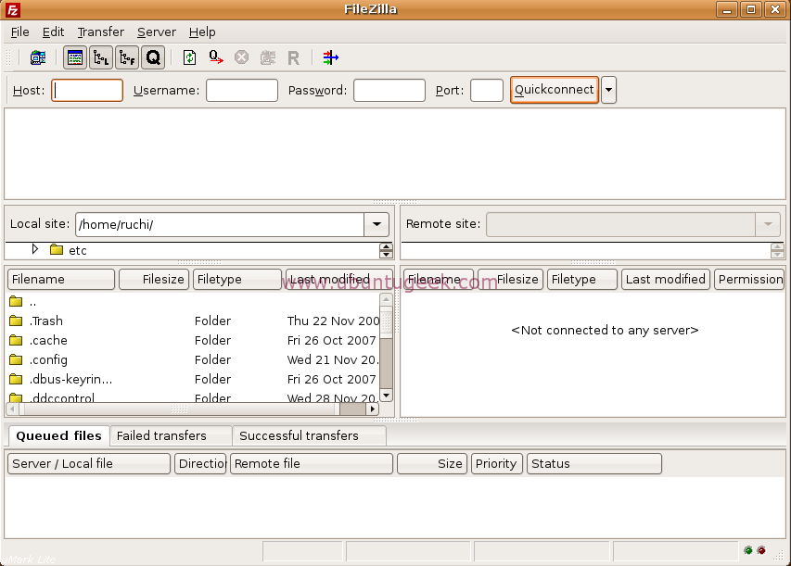Viewport: 791px width, 566px height.
Task: Click remote Permission column header
Action: (x=749, y=279)
